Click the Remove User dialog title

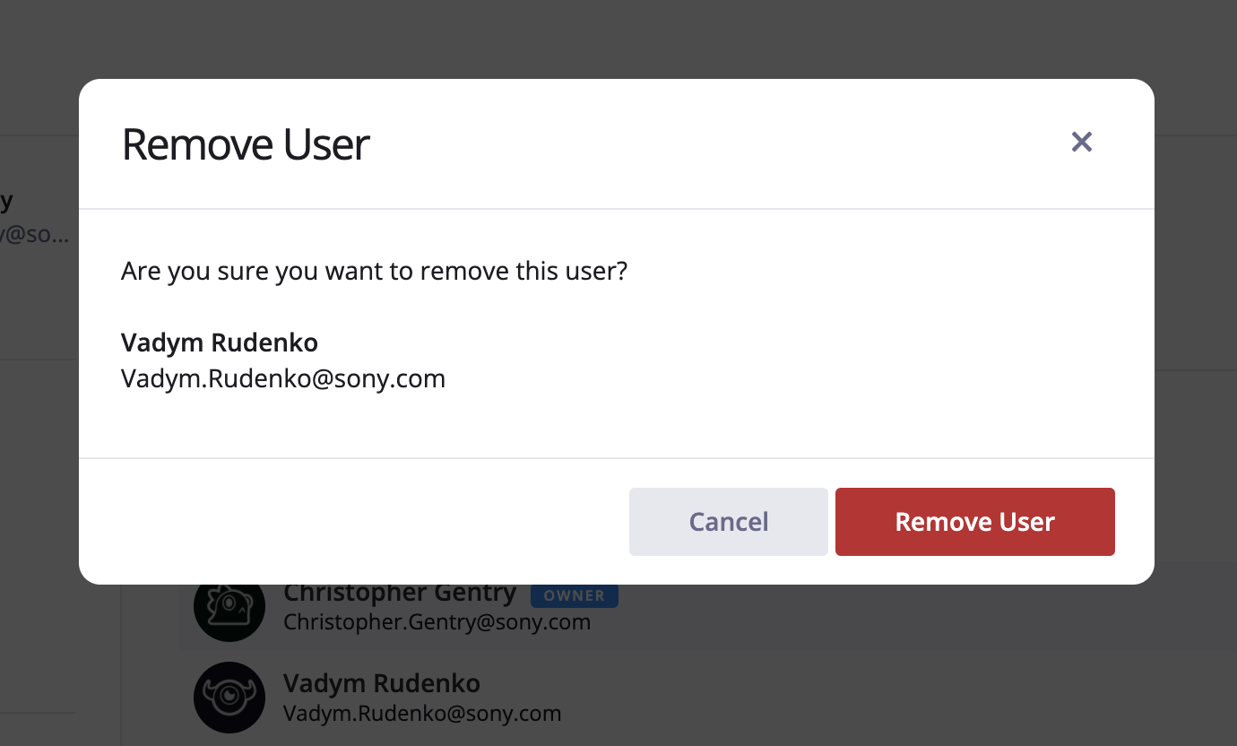(x=246, y=144)
